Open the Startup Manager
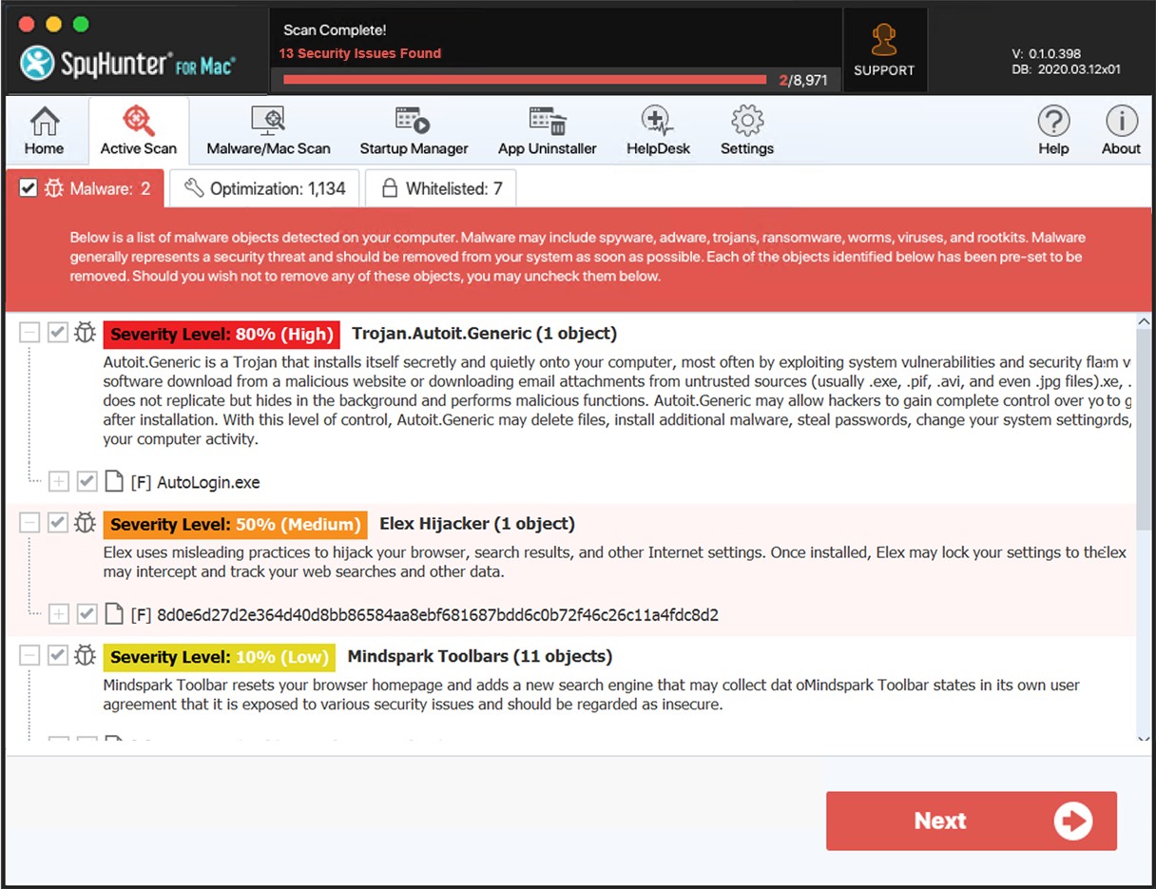Viewport: 1156px width, 889px height. click(x=414, y=130)
